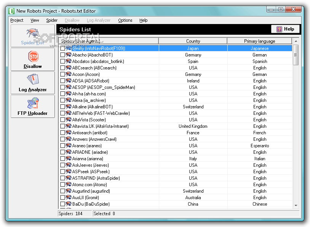Click the spider icon beside ADSA

click(69, 80)
